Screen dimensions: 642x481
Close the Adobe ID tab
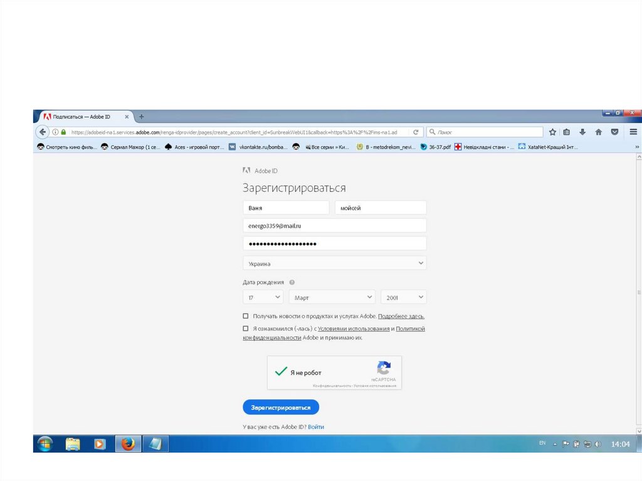(x=127, y=117)
